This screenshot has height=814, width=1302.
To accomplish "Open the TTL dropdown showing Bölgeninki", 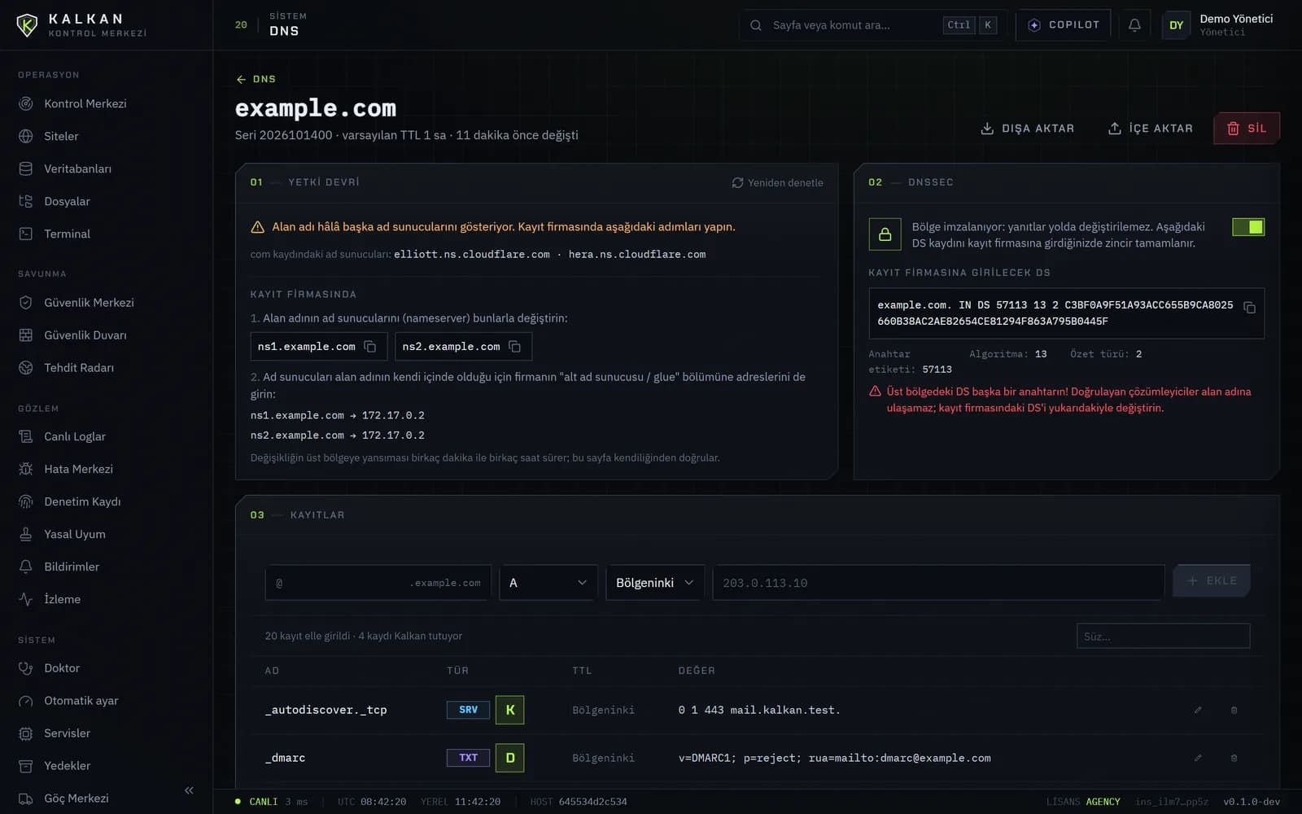I will tap(655, 583).
